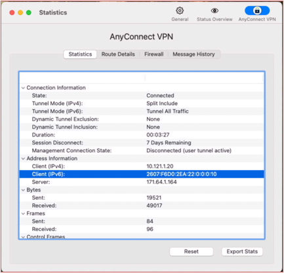Select Disconnected (user tunnel active) value
This screenshot has height=273, width=284.
189,151
